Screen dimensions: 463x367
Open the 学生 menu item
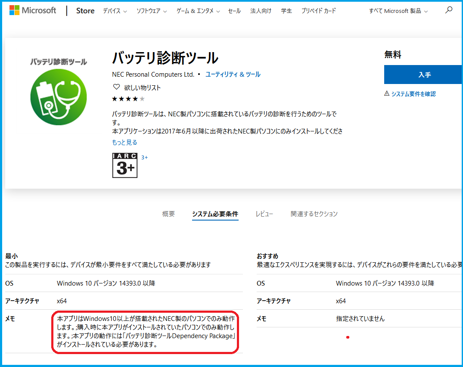point(286,11)
